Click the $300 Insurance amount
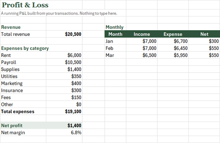Screen dimensions: 220x143 pyautogui.click(x=76, y=91)
